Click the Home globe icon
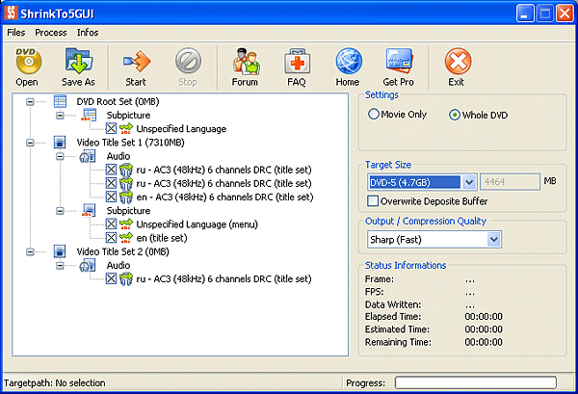Image resolution: width=578 pixels, height=394 pixels. tap(349, 61)
